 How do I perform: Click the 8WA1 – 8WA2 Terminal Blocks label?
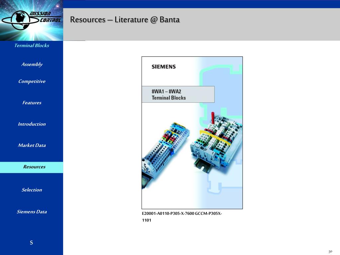(178, 94)
